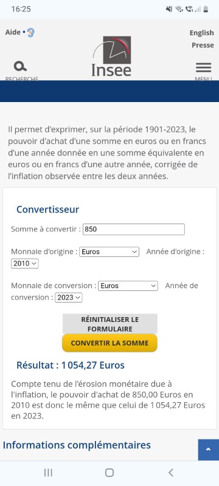Switch site language to English
Screen dimensions: 219x486
pos(201,33)
